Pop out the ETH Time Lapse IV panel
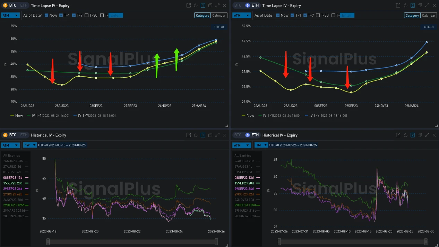This screenshot has width=439, height=247. (x=398, y=6)
